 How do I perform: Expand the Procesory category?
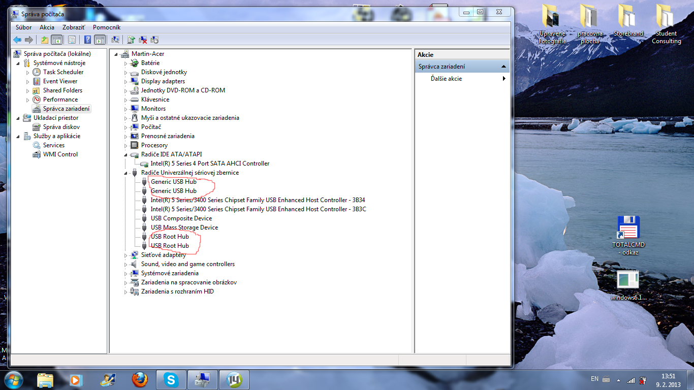pos(126,145)
